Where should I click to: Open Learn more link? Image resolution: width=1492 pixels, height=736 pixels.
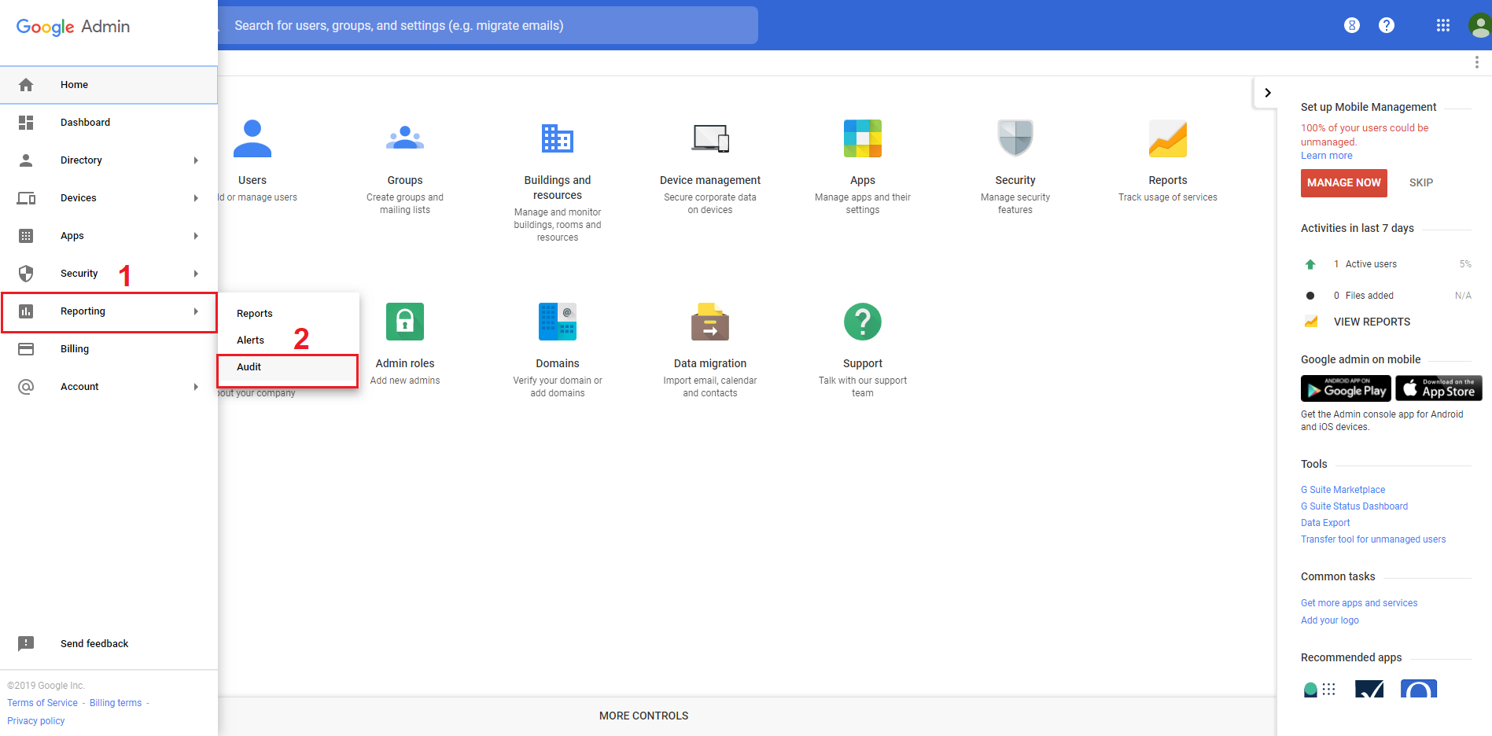click(x=1327, y=156)
